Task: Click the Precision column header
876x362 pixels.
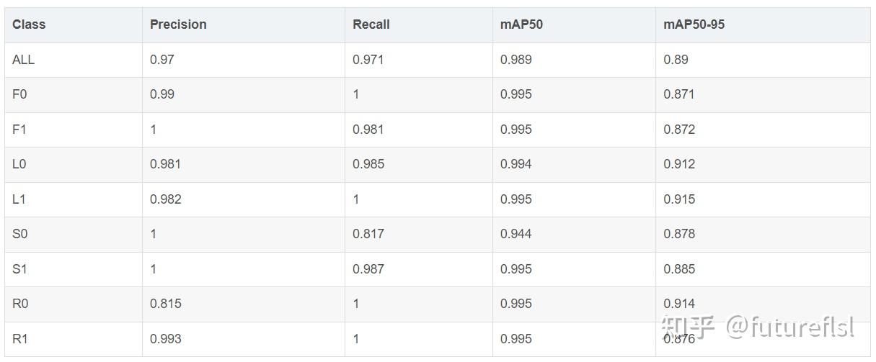Action: (178, 24)
